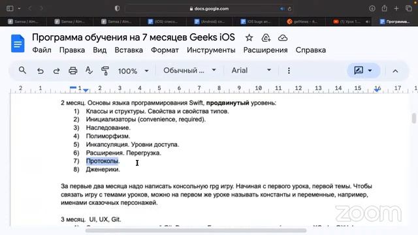This screenshot has width=418, height=235.
Task: Mute the audio in the address bar
Action: [x=282, y=8]
